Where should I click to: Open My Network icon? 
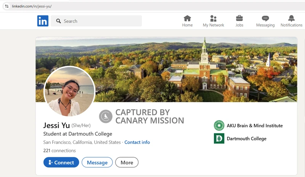213,18
